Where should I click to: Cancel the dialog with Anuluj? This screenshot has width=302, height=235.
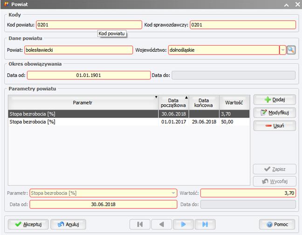(68, 224)
